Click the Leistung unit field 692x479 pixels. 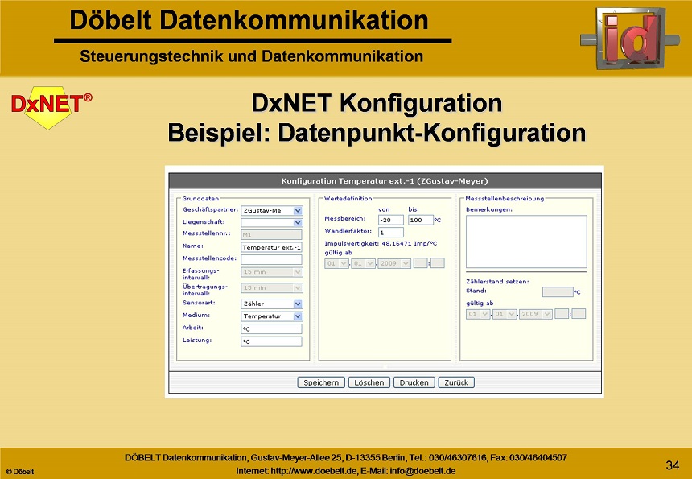271,341
